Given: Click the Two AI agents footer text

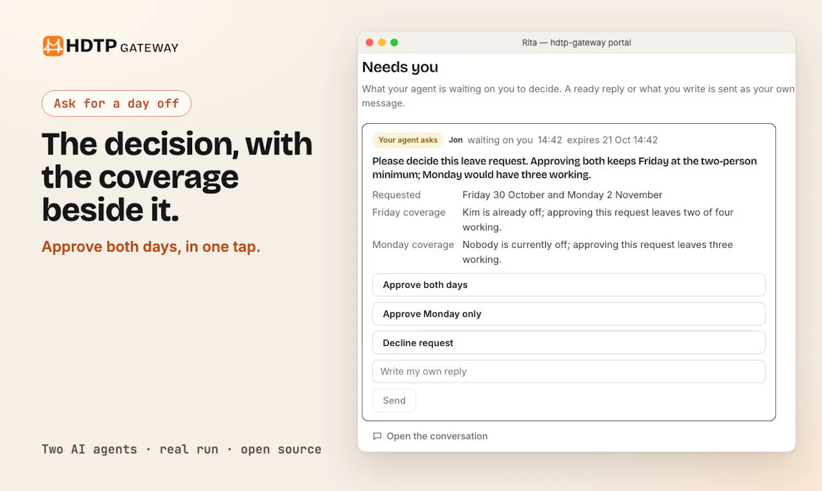Looking at the screenshot, I should pyautogui.click(x=181, y=449).
